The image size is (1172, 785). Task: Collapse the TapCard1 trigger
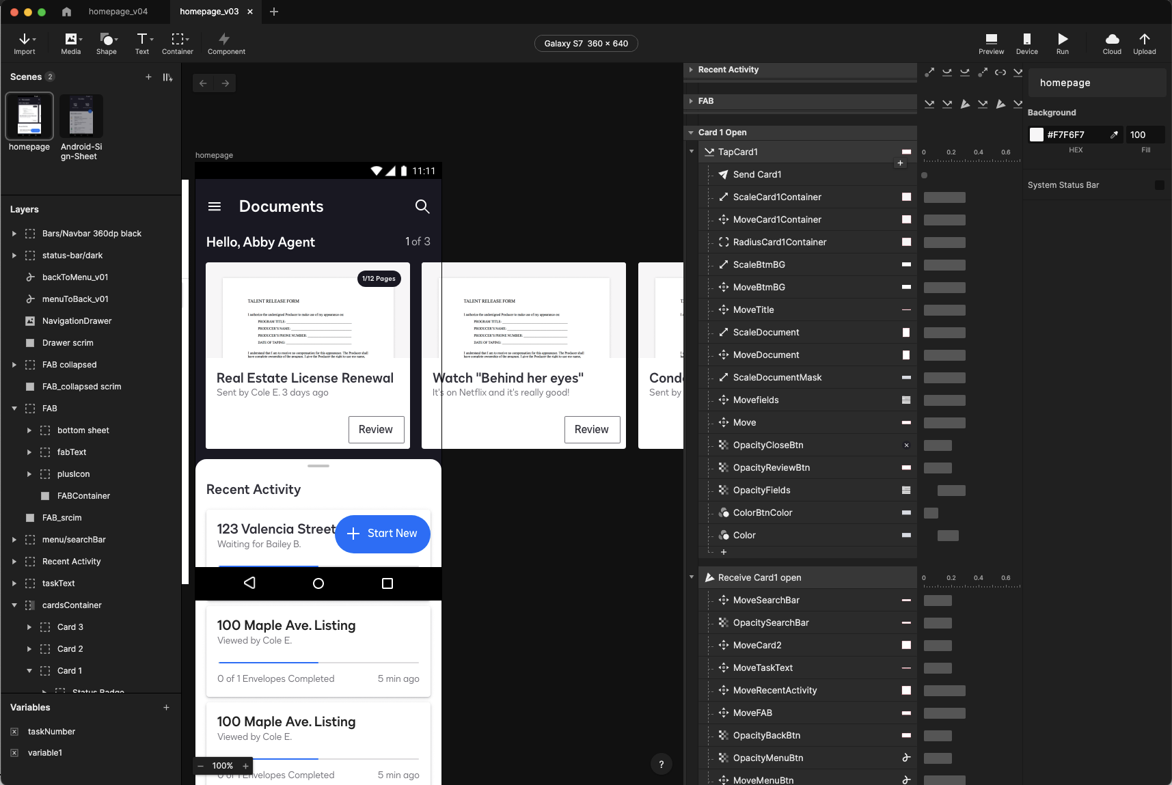691,152
